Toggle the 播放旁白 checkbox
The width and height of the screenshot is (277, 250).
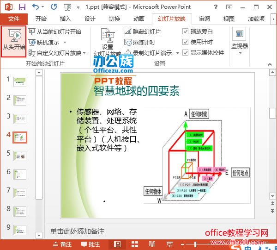(x=185, y=31)
